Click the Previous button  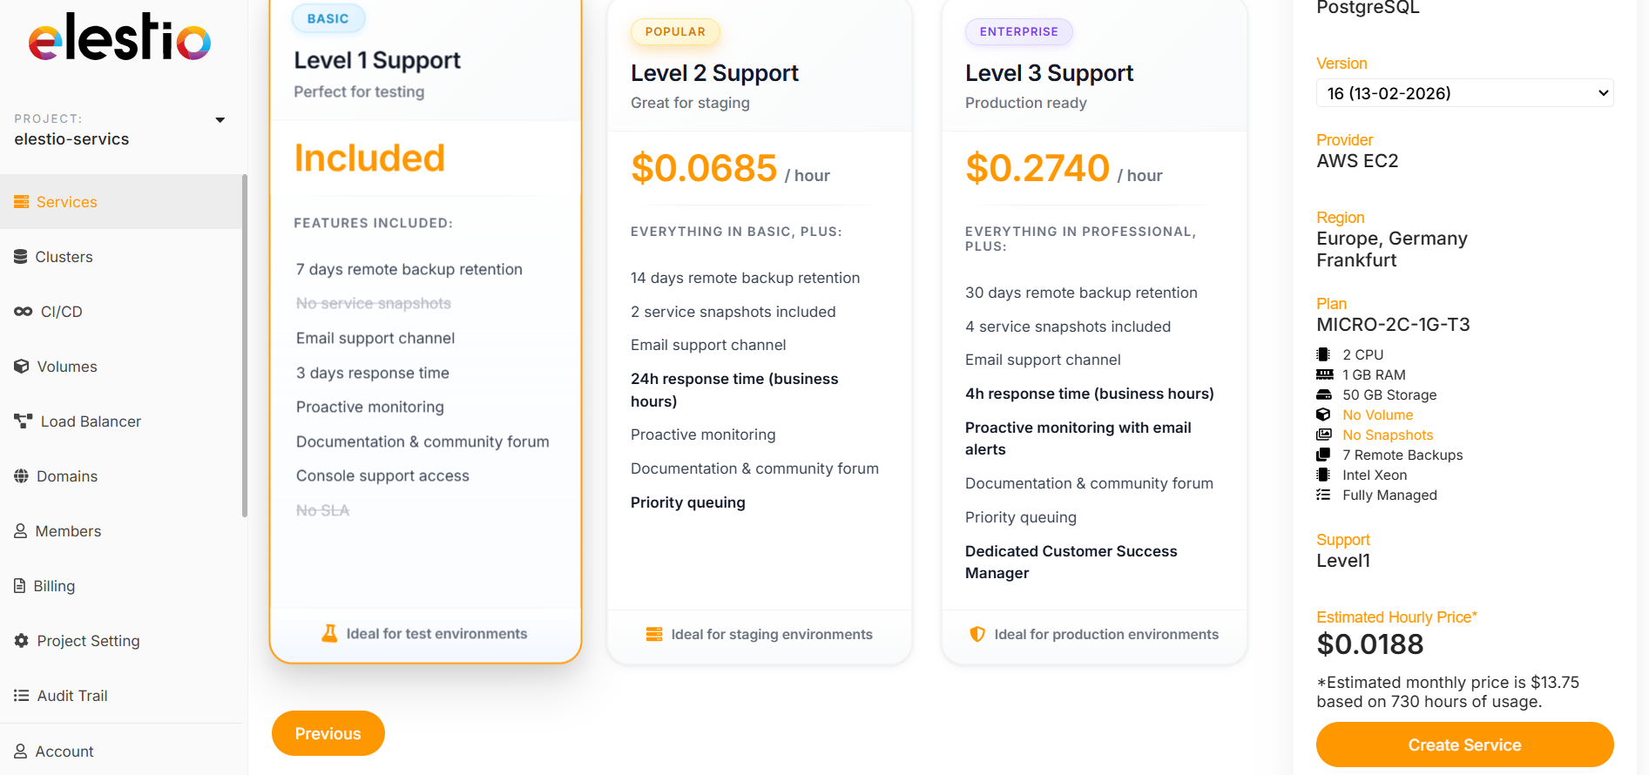point(328,733)
